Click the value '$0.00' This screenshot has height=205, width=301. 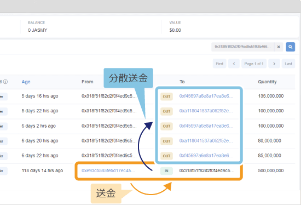tap(175, 30)
